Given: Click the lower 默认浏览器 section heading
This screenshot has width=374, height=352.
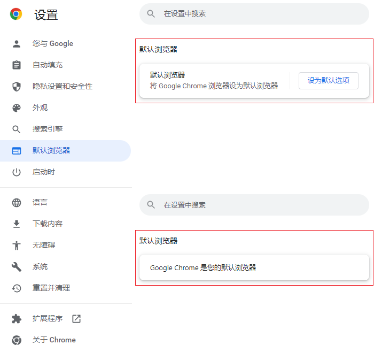Looking at the screenshot, I should (x=158, y=241).
